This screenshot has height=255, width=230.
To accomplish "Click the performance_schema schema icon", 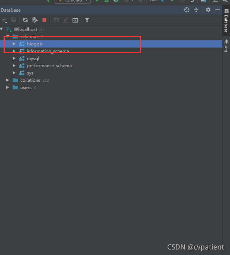I will coord(22,66).
